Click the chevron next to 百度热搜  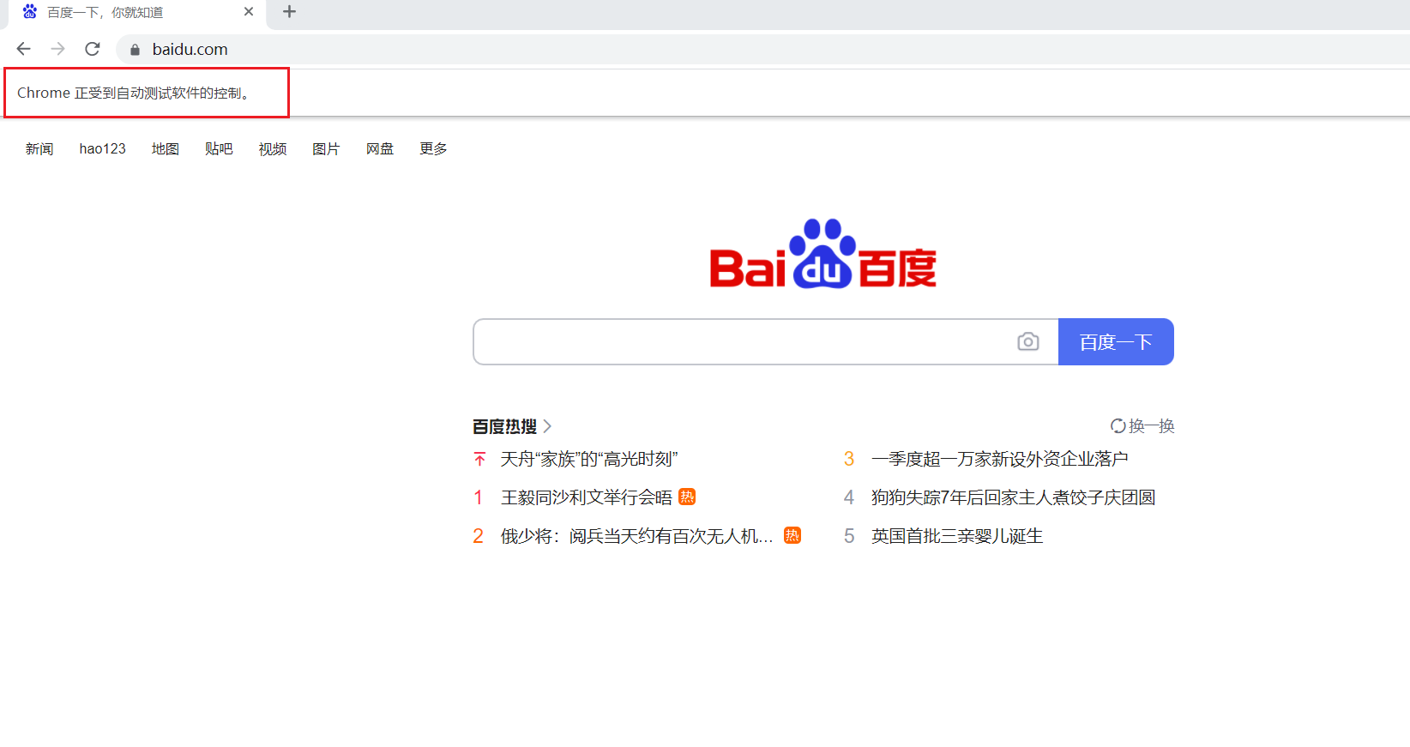pyautogui.click(x=547, y=426)
